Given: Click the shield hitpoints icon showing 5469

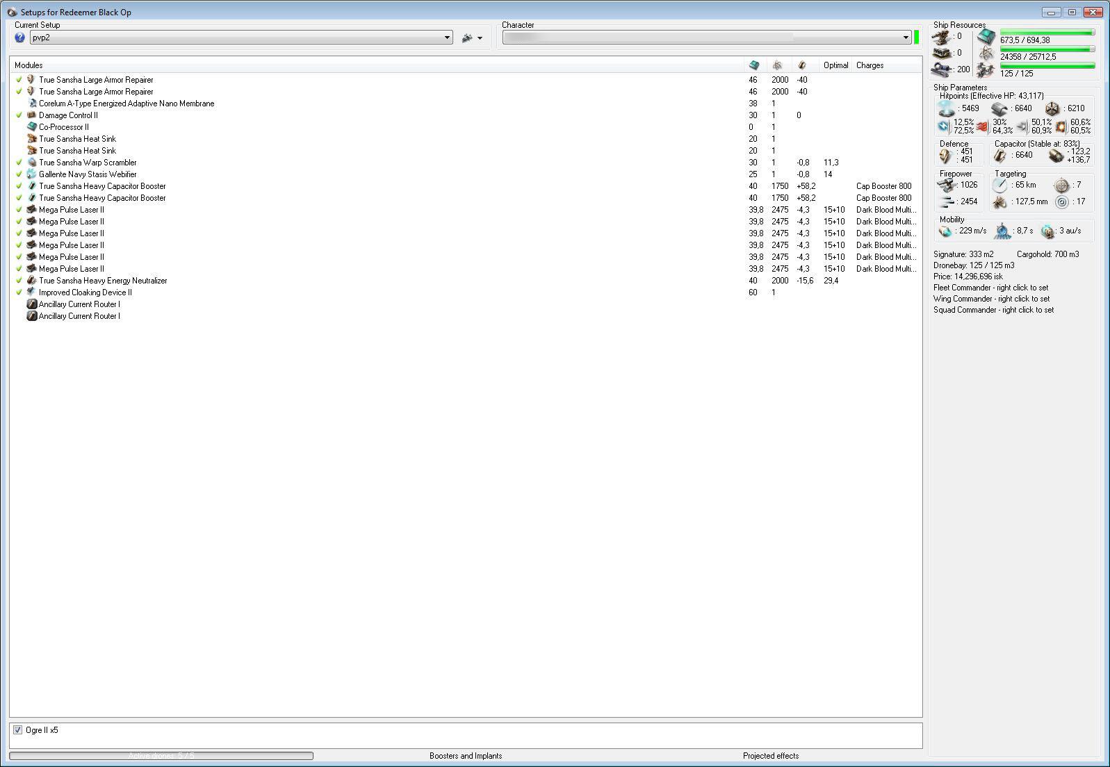Looking at the screenshot, I should coord(947,108).
